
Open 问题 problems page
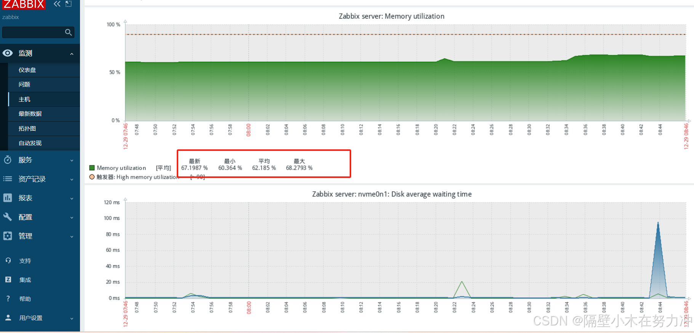44,85
